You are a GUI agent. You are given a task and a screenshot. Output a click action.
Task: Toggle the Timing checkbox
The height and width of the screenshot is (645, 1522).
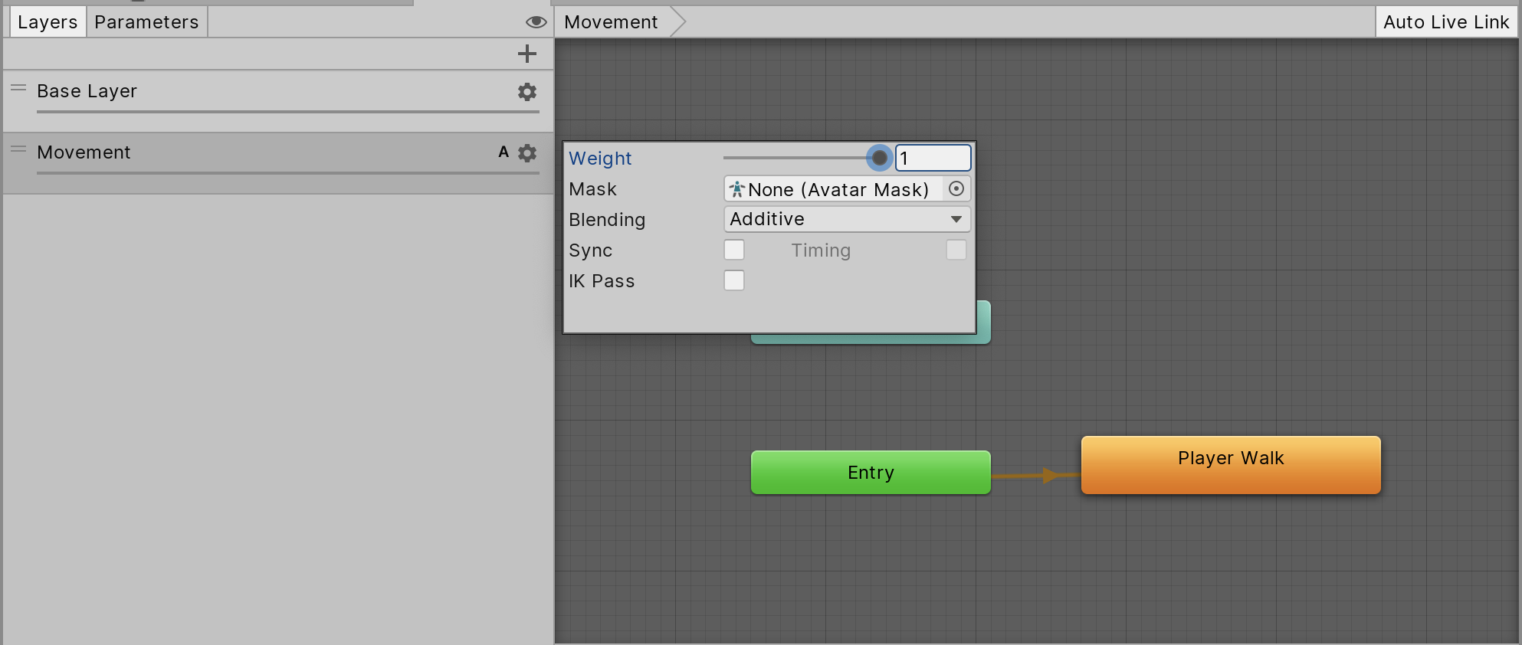point(956,250)
